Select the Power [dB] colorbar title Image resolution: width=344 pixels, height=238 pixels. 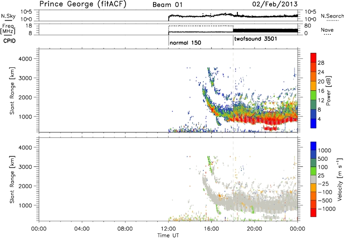[329, 91]
